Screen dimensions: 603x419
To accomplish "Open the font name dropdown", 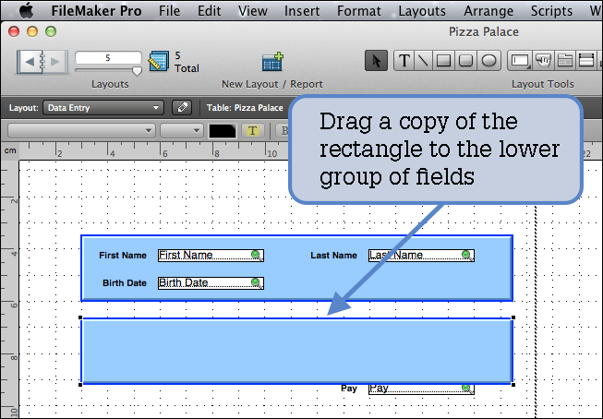I will 81,131.
